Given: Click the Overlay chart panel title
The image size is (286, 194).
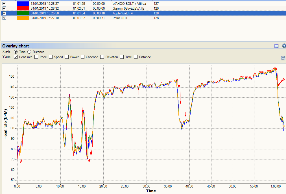Looking at the screenshot, I should pos(16,46).
